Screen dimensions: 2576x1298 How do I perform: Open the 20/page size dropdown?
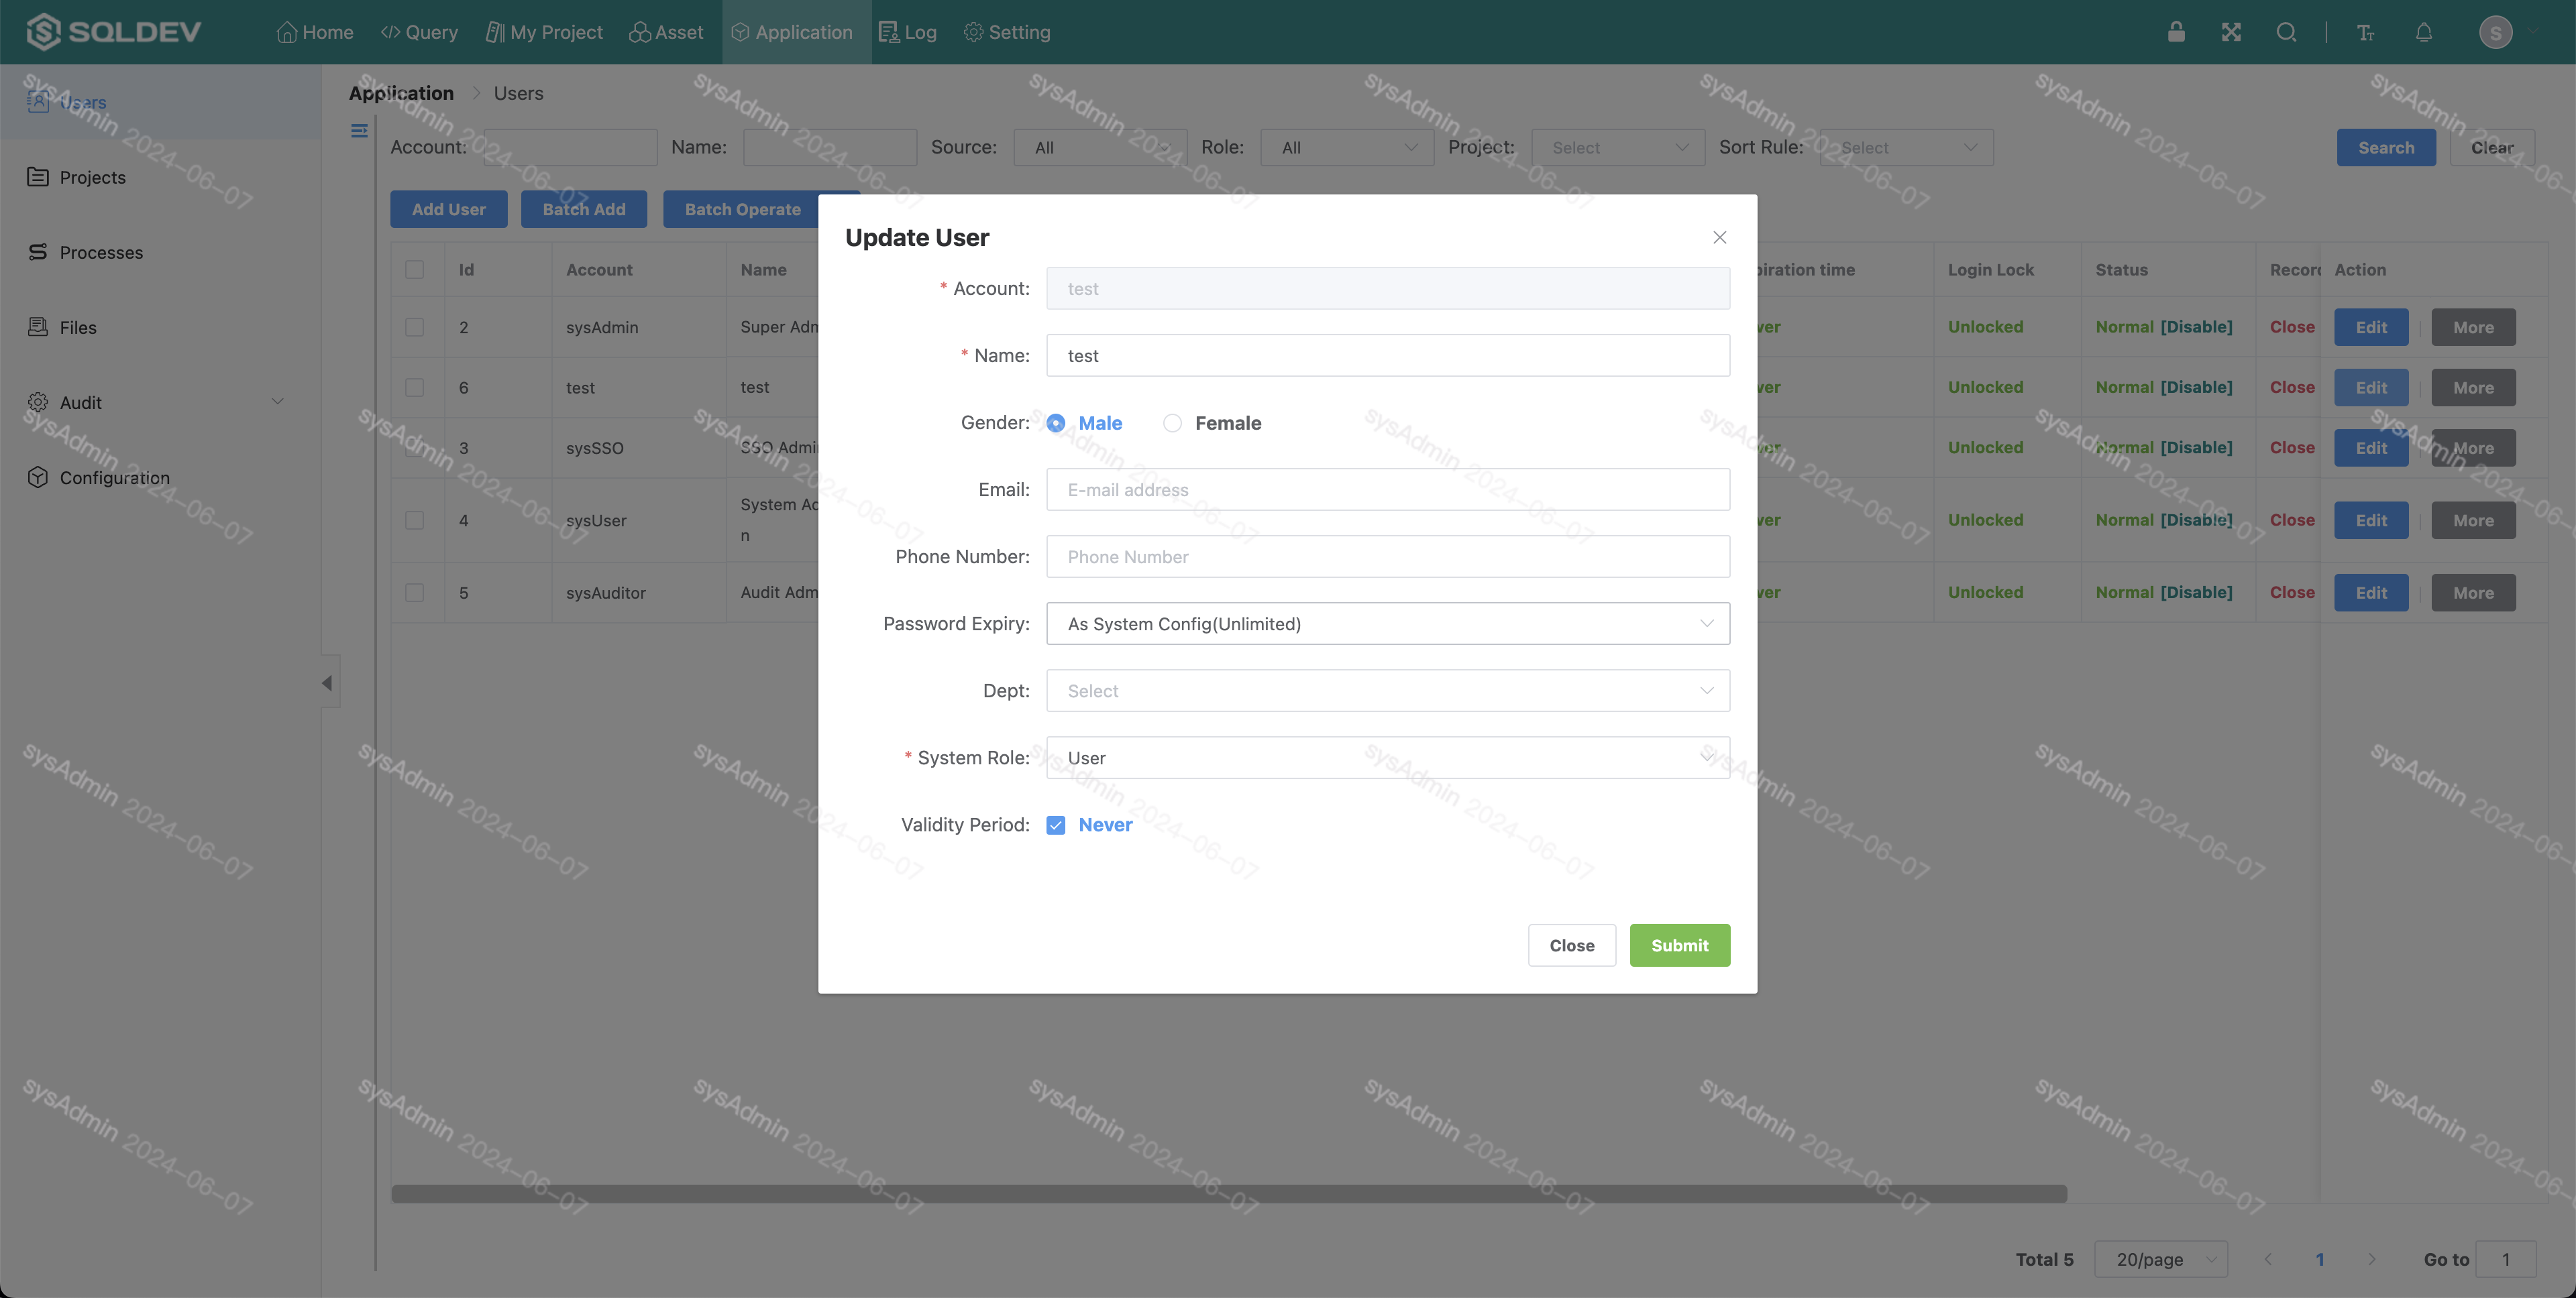tap(2161, 1259)
